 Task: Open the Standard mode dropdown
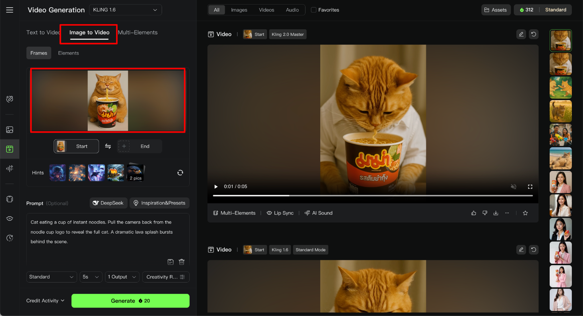[x=52, y=277]
